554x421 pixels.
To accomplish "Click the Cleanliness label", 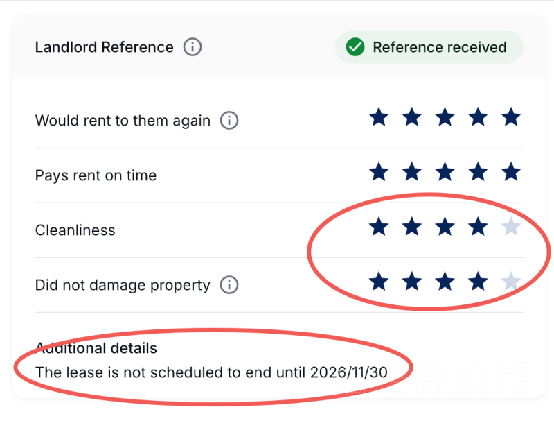I will coord(75,230).
